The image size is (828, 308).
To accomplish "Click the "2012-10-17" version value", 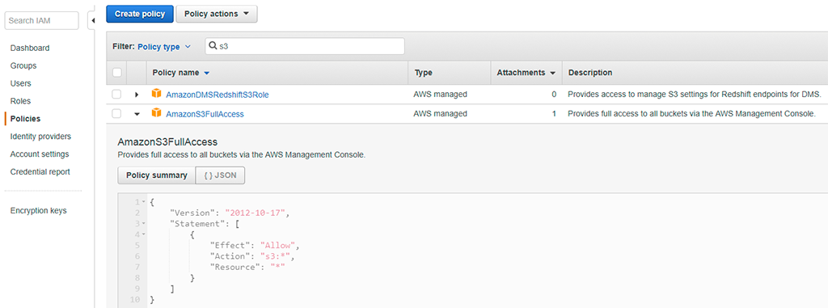I will (256, 213).
